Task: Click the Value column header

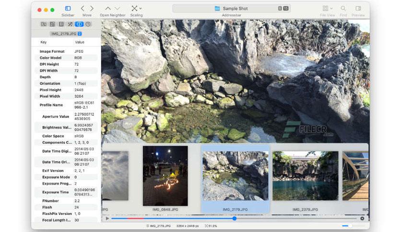Action: pyautogui.click(x=80, y=42)
